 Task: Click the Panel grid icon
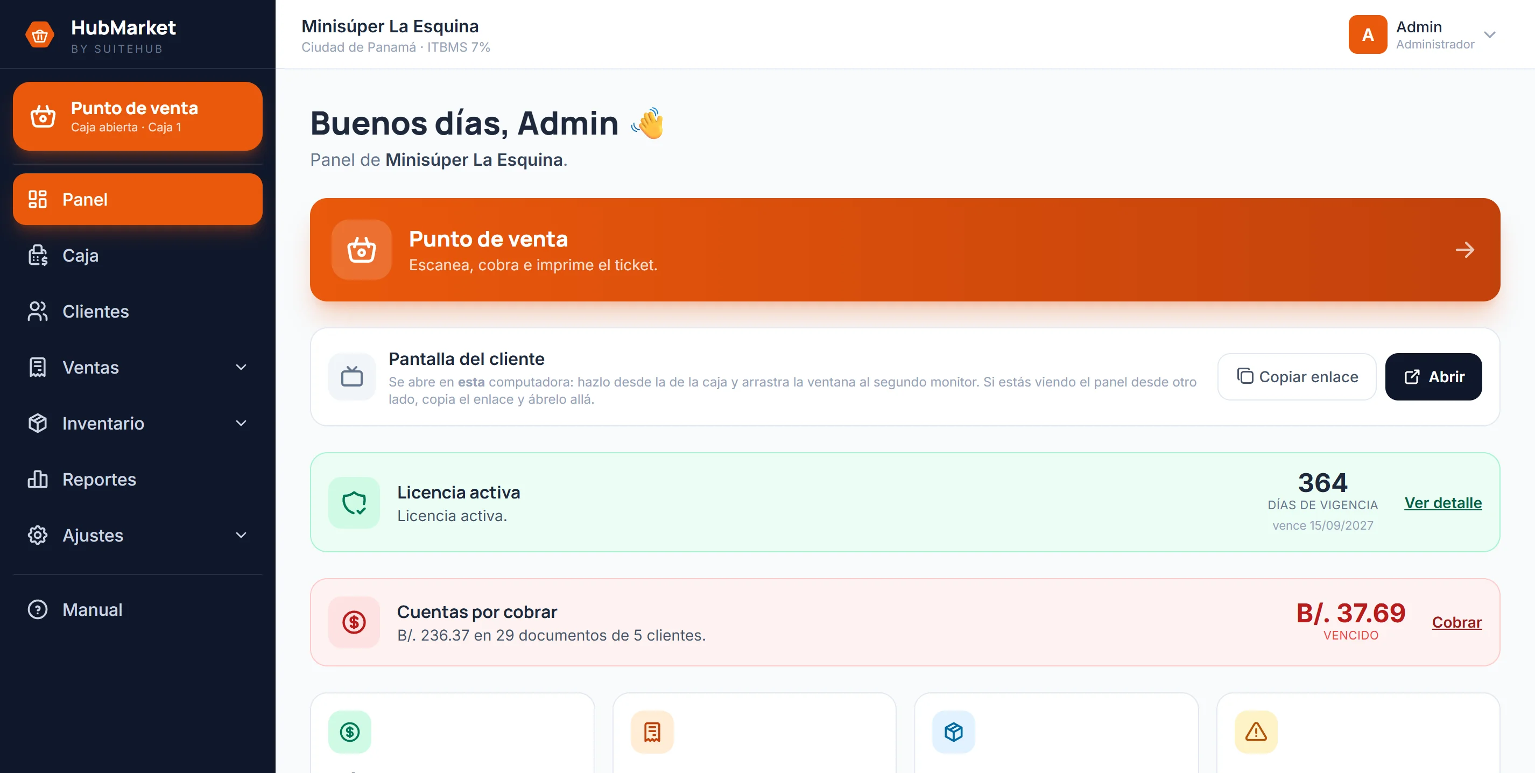pos(38,200)
